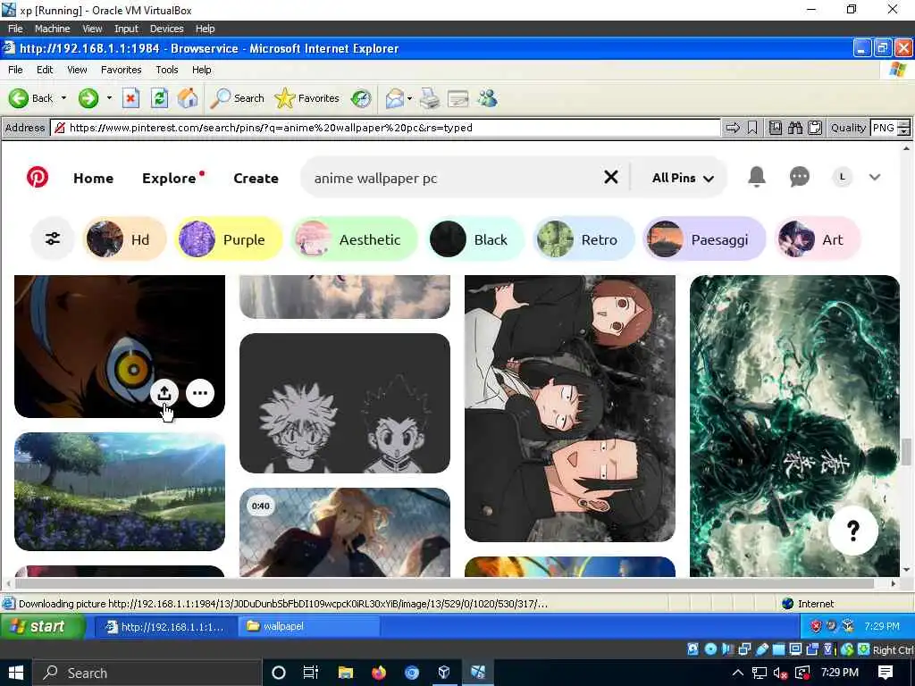Click the Go arrow beside address bar
The height and width of the screenshot is (686, 915).
[x=733, y=128]
